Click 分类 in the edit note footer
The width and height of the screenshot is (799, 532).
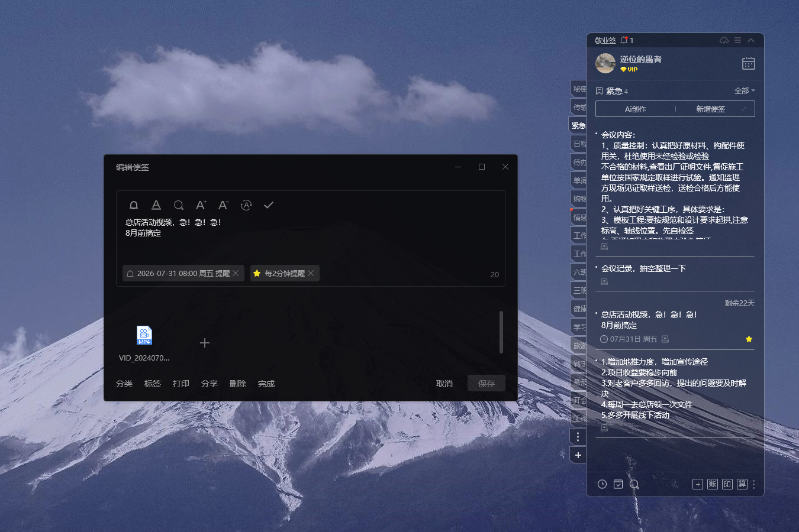coord(124,384)
